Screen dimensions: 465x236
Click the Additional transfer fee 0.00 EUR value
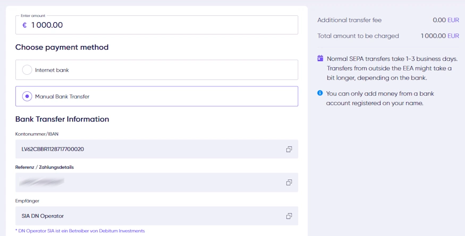(x=445, y=20)
